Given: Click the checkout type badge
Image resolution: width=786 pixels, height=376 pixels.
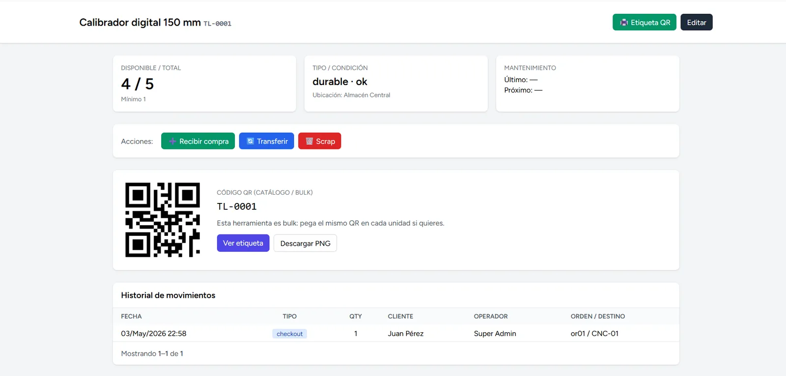Looking at the screenshot, I should pos(290,334).
